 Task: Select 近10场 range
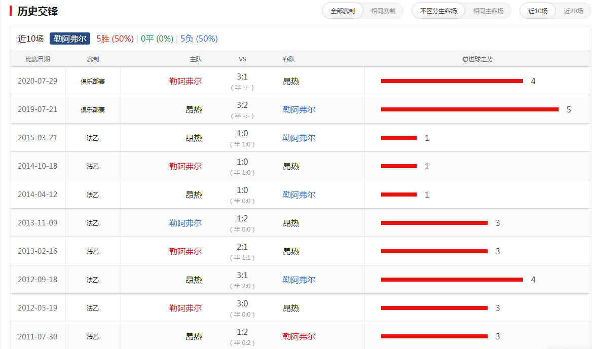tap(538, 11)
